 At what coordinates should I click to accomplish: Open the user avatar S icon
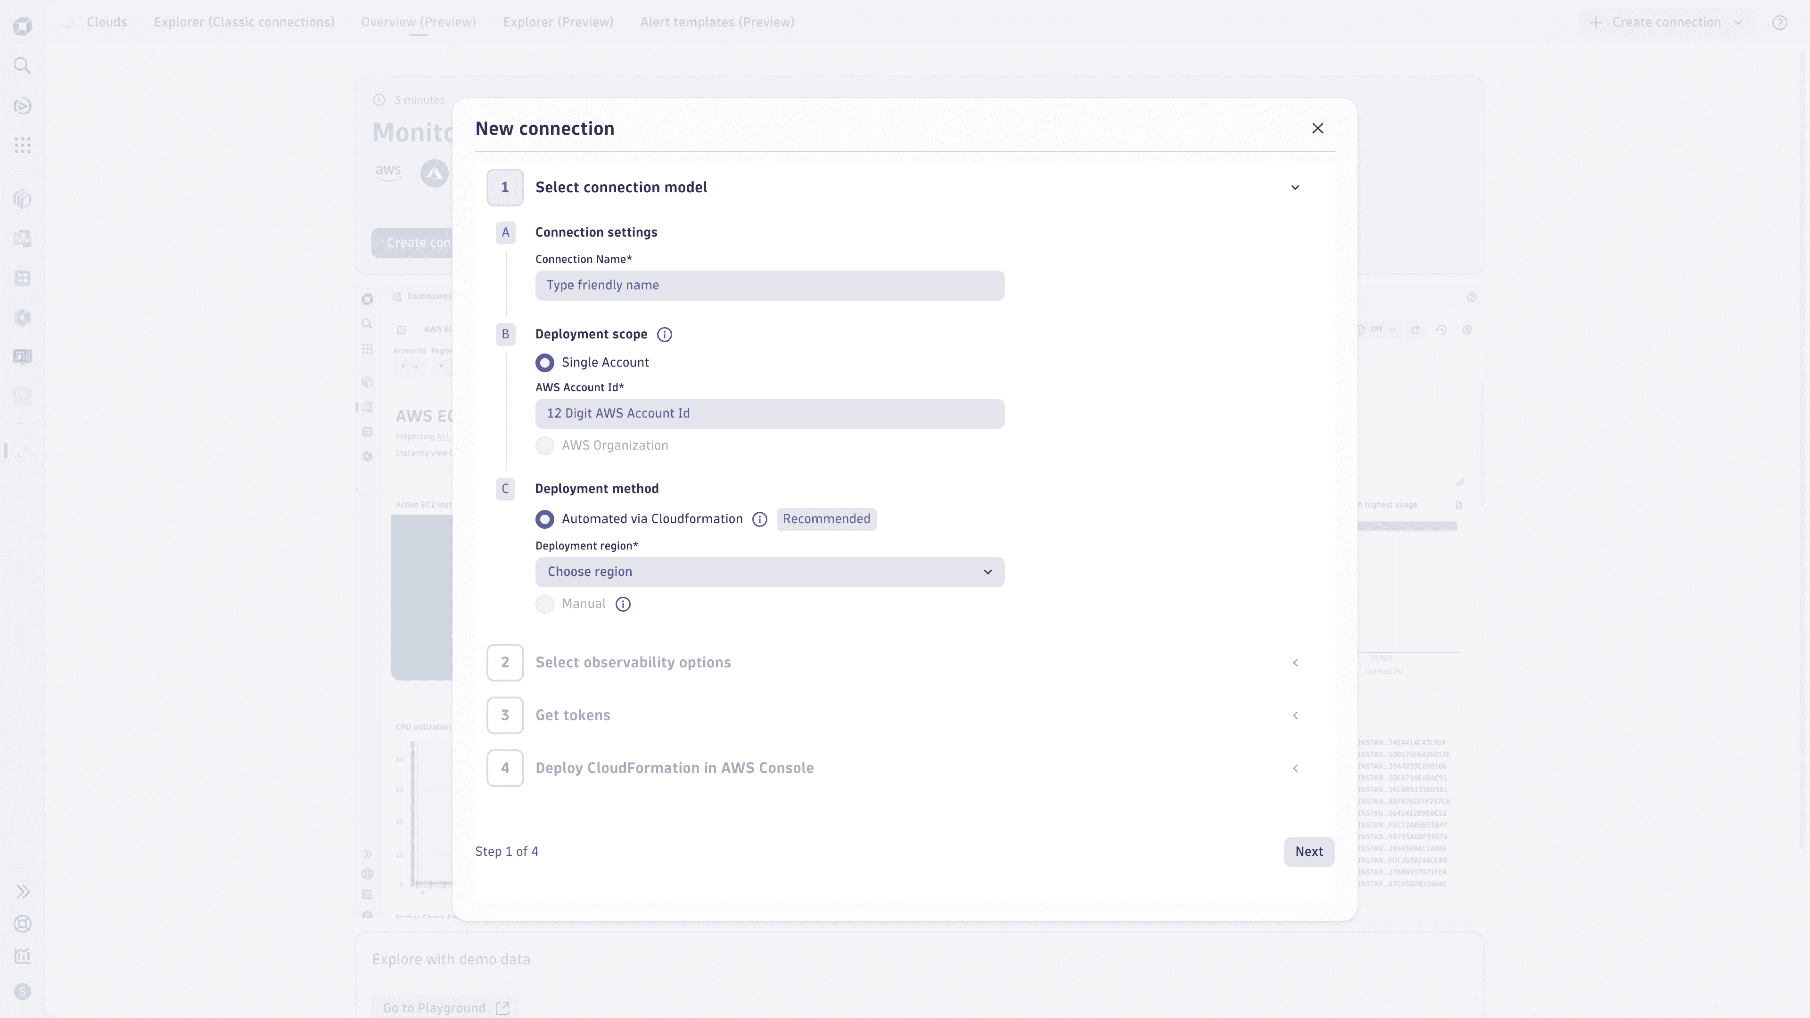click(x=23, y=991)
